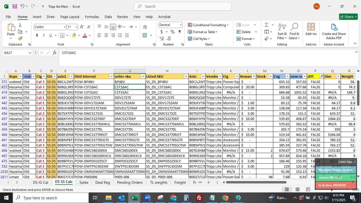The width and height of the screenshot is (361, 203).
Task: Select the Format Painter brush
Action: click(x=20, y=38)
